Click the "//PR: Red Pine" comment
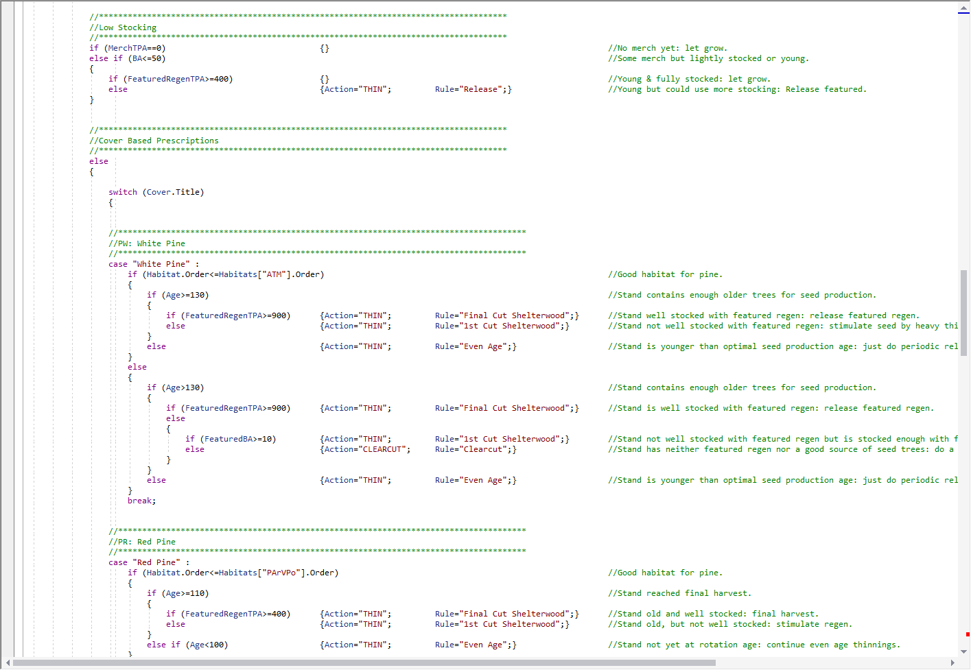 tap(142, 542)
